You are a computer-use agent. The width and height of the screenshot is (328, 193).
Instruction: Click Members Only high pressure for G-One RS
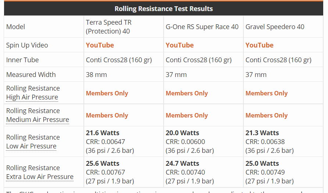186,93
